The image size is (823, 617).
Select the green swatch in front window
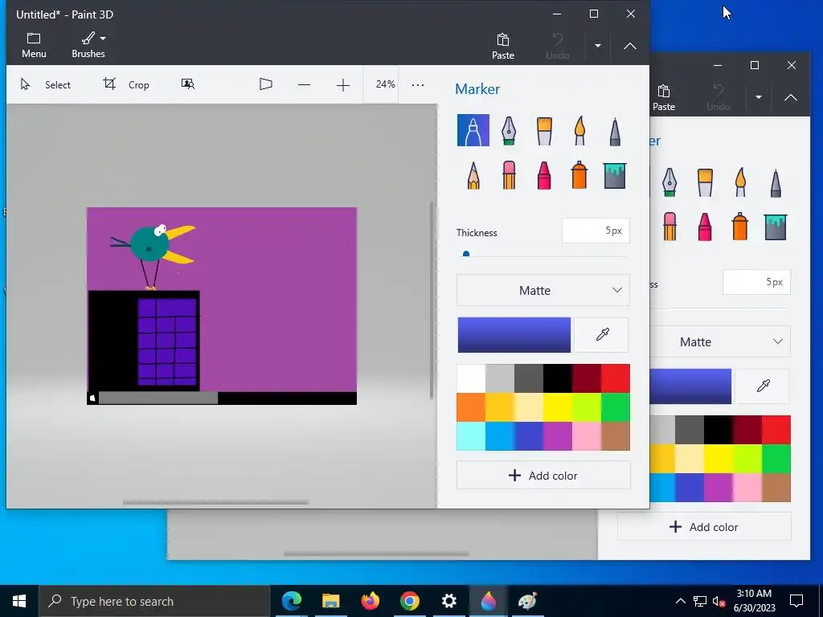coord(615,407)
